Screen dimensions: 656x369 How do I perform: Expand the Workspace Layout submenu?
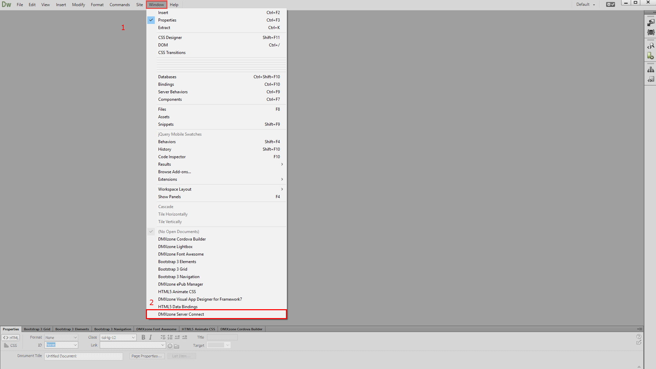pos(217,189)
